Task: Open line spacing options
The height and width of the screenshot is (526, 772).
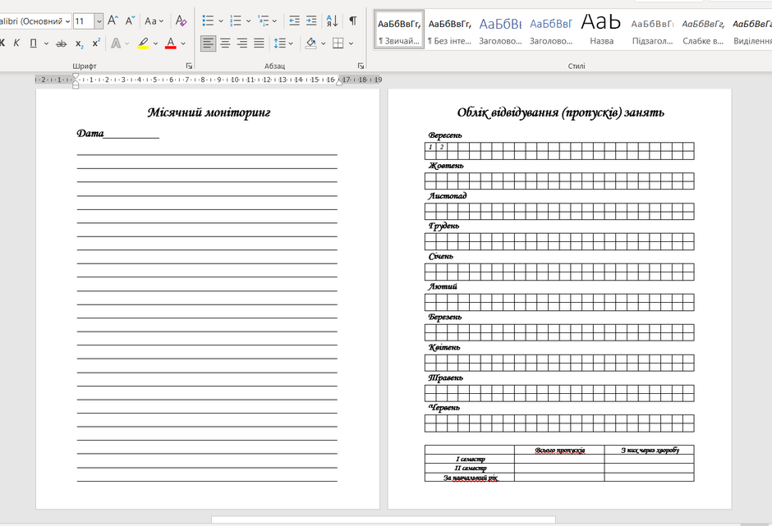Action: coord(283,43)
